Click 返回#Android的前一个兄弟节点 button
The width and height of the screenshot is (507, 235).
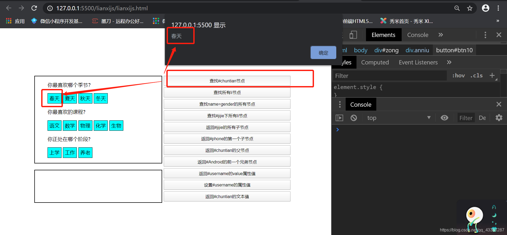[x=227, y=162]
